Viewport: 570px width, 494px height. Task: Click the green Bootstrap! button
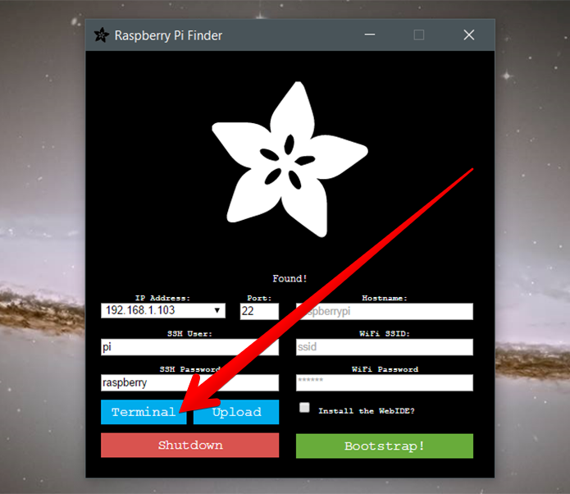385,446
